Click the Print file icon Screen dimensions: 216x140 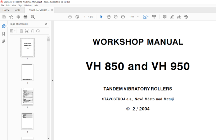tap(26, 17)
